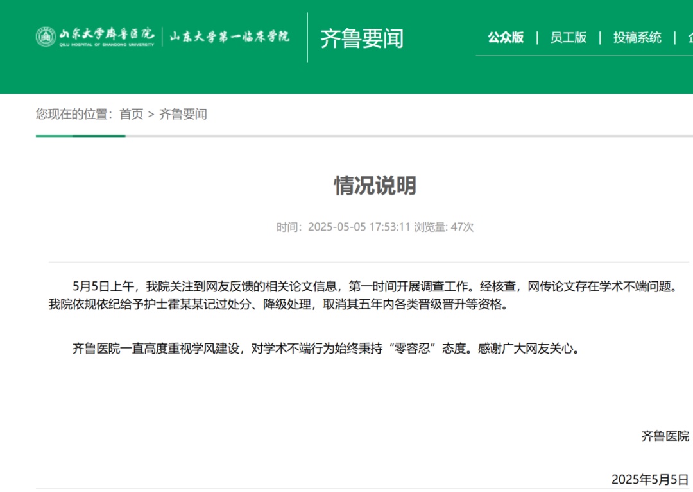Select the 公众版 navigation item
The width and height of the screenshot is (693, 492).
point(505,38)
